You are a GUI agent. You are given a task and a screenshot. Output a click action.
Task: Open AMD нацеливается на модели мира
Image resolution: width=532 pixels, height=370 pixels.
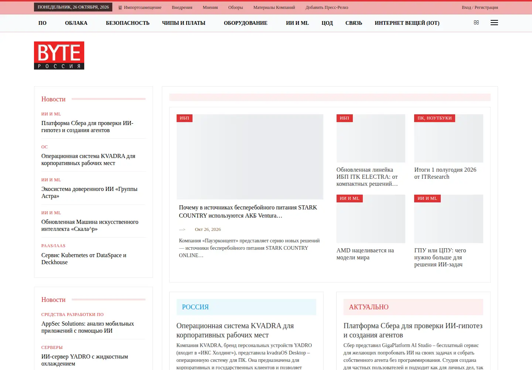pyautogui.click(x=365, y=254)
